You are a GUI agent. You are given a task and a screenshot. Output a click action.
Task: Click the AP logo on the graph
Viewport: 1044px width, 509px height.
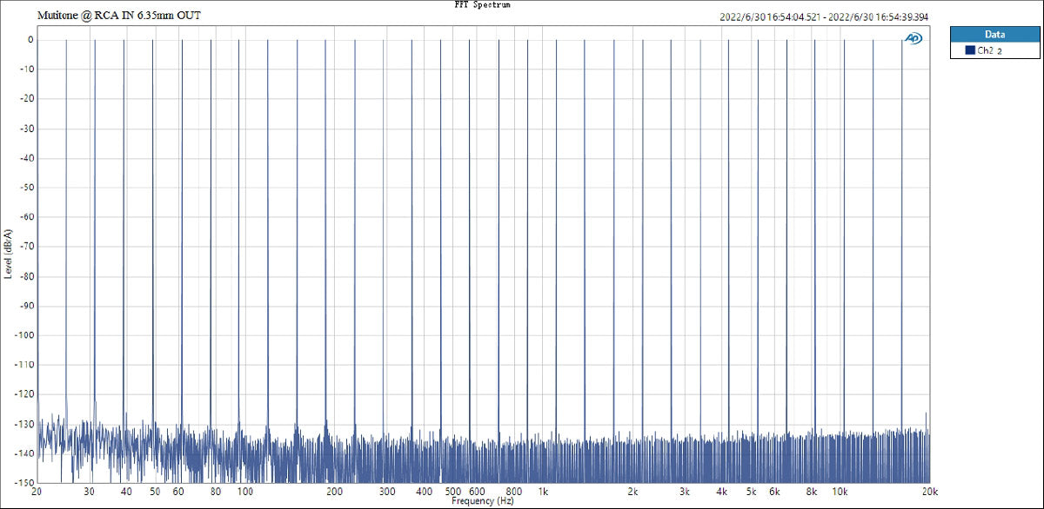pyautogui.click(x=913, y=38)
